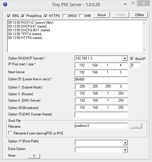Click the Offline button

(139, 15)
